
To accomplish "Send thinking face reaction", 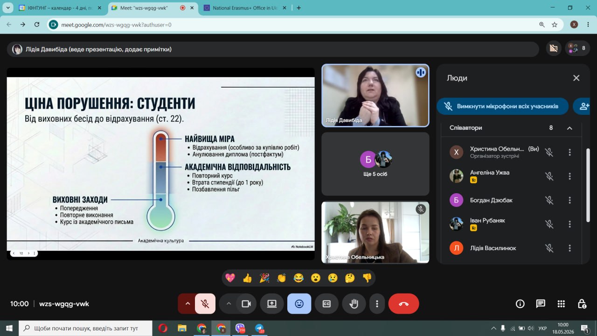I will tap(350, 278).
